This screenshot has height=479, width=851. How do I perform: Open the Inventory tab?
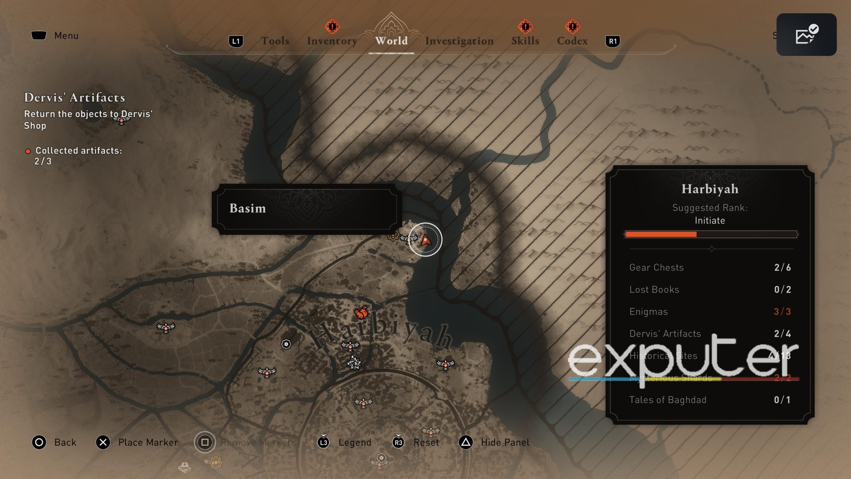click(x=332, y=41)
